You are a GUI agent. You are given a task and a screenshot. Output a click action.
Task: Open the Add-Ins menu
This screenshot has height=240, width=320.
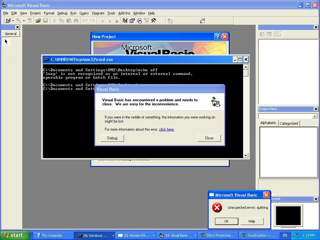[124, 13]
